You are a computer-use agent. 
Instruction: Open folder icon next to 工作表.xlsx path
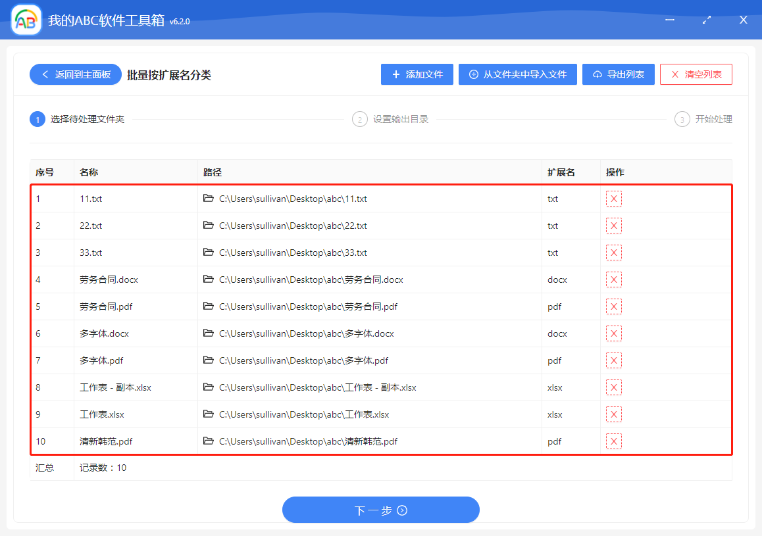(x=209, y=414)
